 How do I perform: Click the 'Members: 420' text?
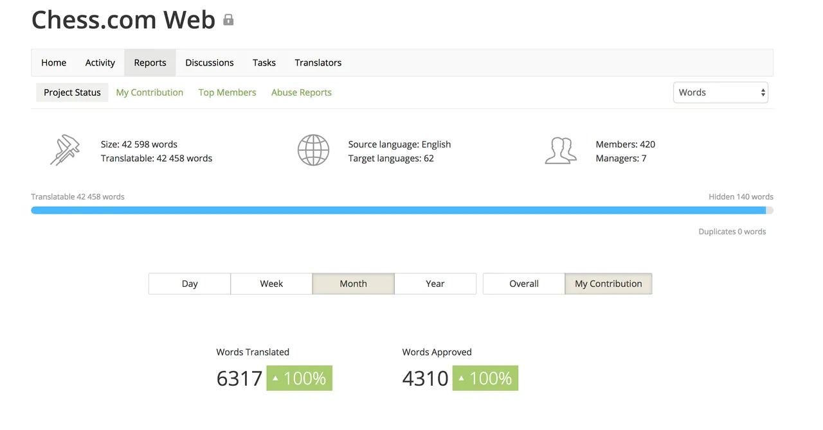coord(626,144)
